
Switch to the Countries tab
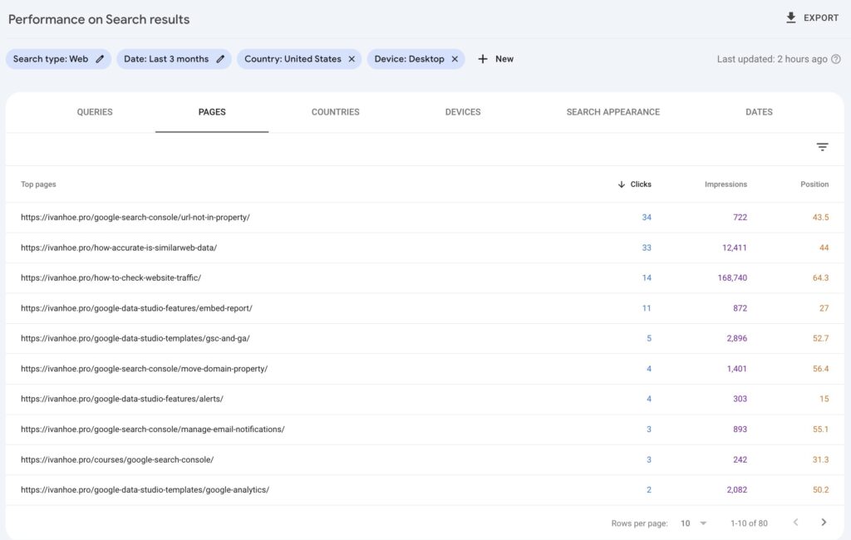(335, 112)
